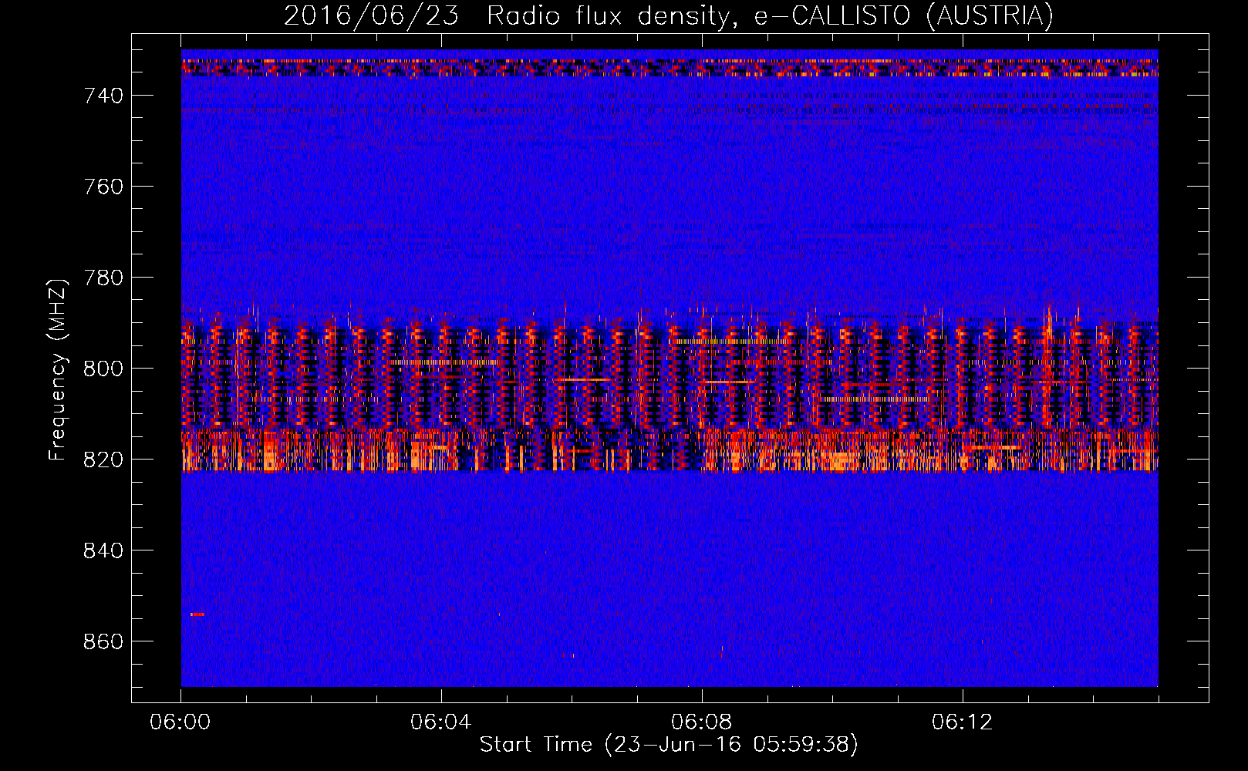Click the 06:12 time tick label

click(x=962, y=722)
